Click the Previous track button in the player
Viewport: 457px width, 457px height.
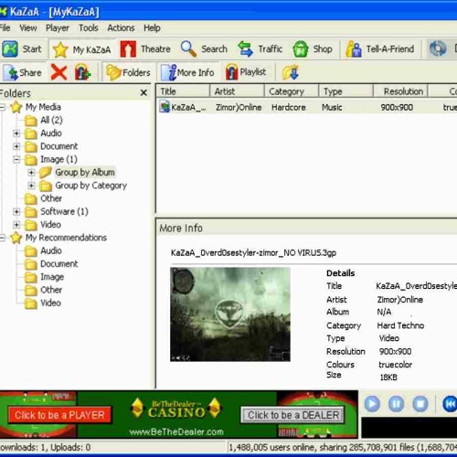450,404
